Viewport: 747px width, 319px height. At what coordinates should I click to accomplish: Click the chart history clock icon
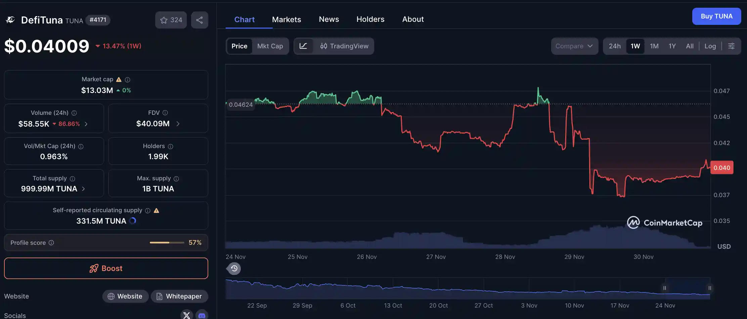click(x=233, y=268)
